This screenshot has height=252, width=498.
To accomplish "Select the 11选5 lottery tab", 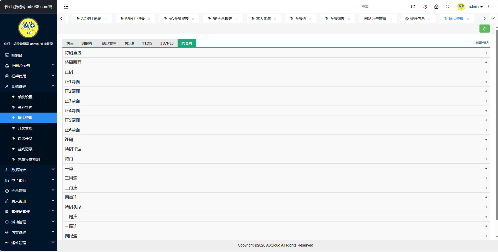I will coord(147,43).
